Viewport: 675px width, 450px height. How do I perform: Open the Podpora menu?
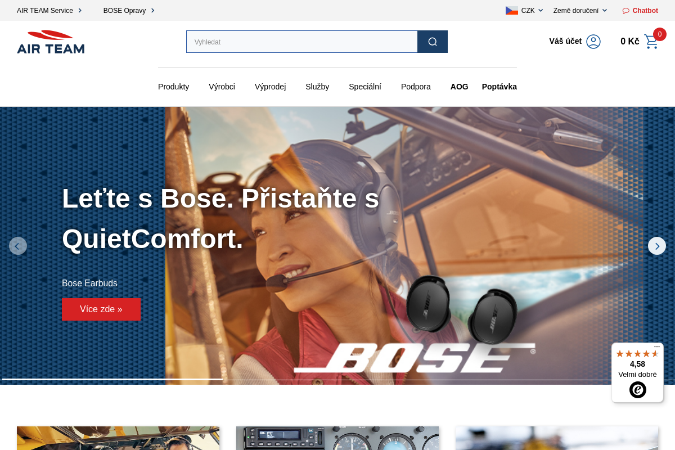[x=416, y=87]
